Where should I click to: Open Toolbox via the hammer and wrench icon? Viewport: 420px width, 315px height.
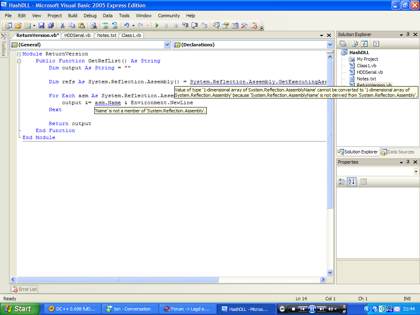pyautogui.click(x=244, y=25)
